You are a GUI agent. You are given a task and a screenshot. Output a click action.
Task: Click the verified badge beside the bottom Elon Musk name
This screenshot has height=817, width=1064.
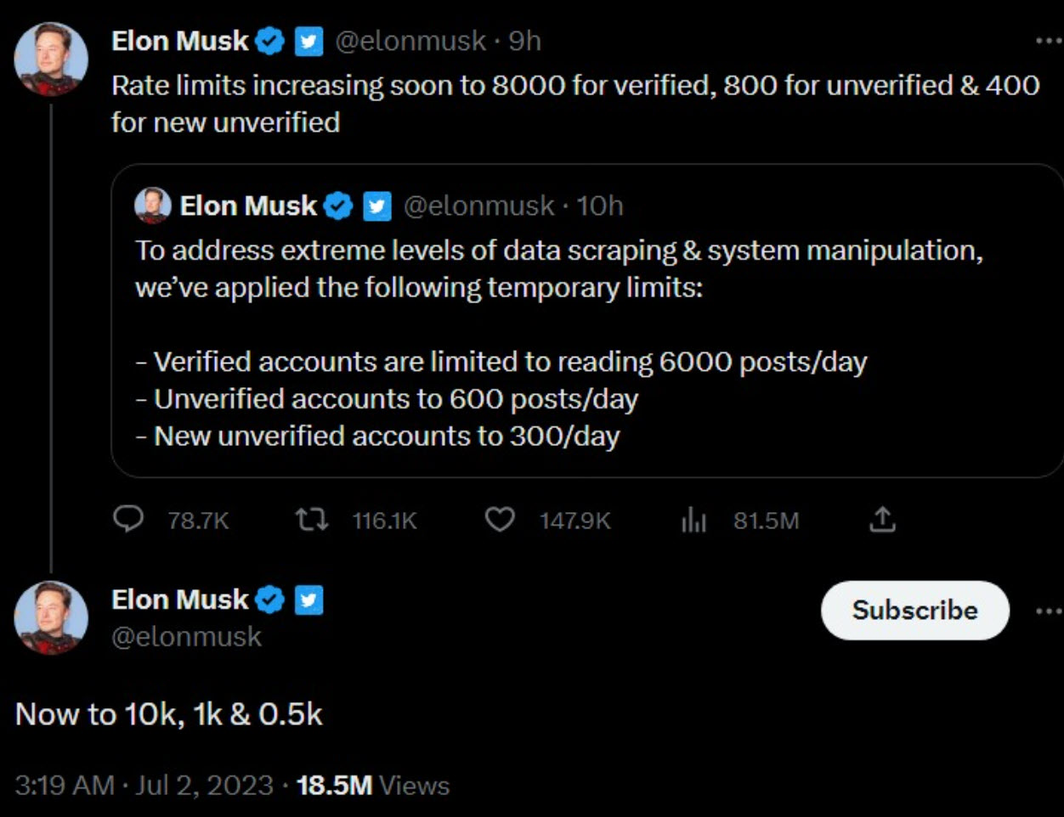[270, 600]
